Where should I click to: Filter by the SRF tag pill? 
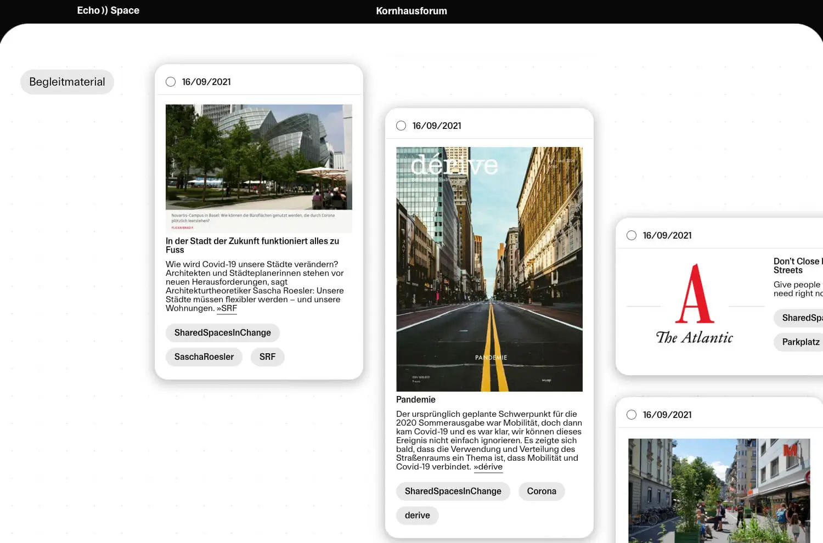pos(267,357)
